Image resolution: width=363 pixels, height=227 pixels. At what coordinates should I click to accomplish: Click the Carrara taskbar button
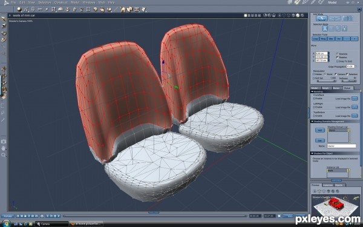point(52,224)
